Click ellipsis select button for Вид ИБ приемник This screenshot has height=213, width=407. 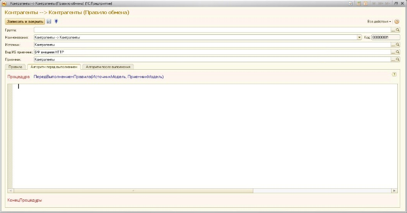pyautogui.click(x=392, y=52)
